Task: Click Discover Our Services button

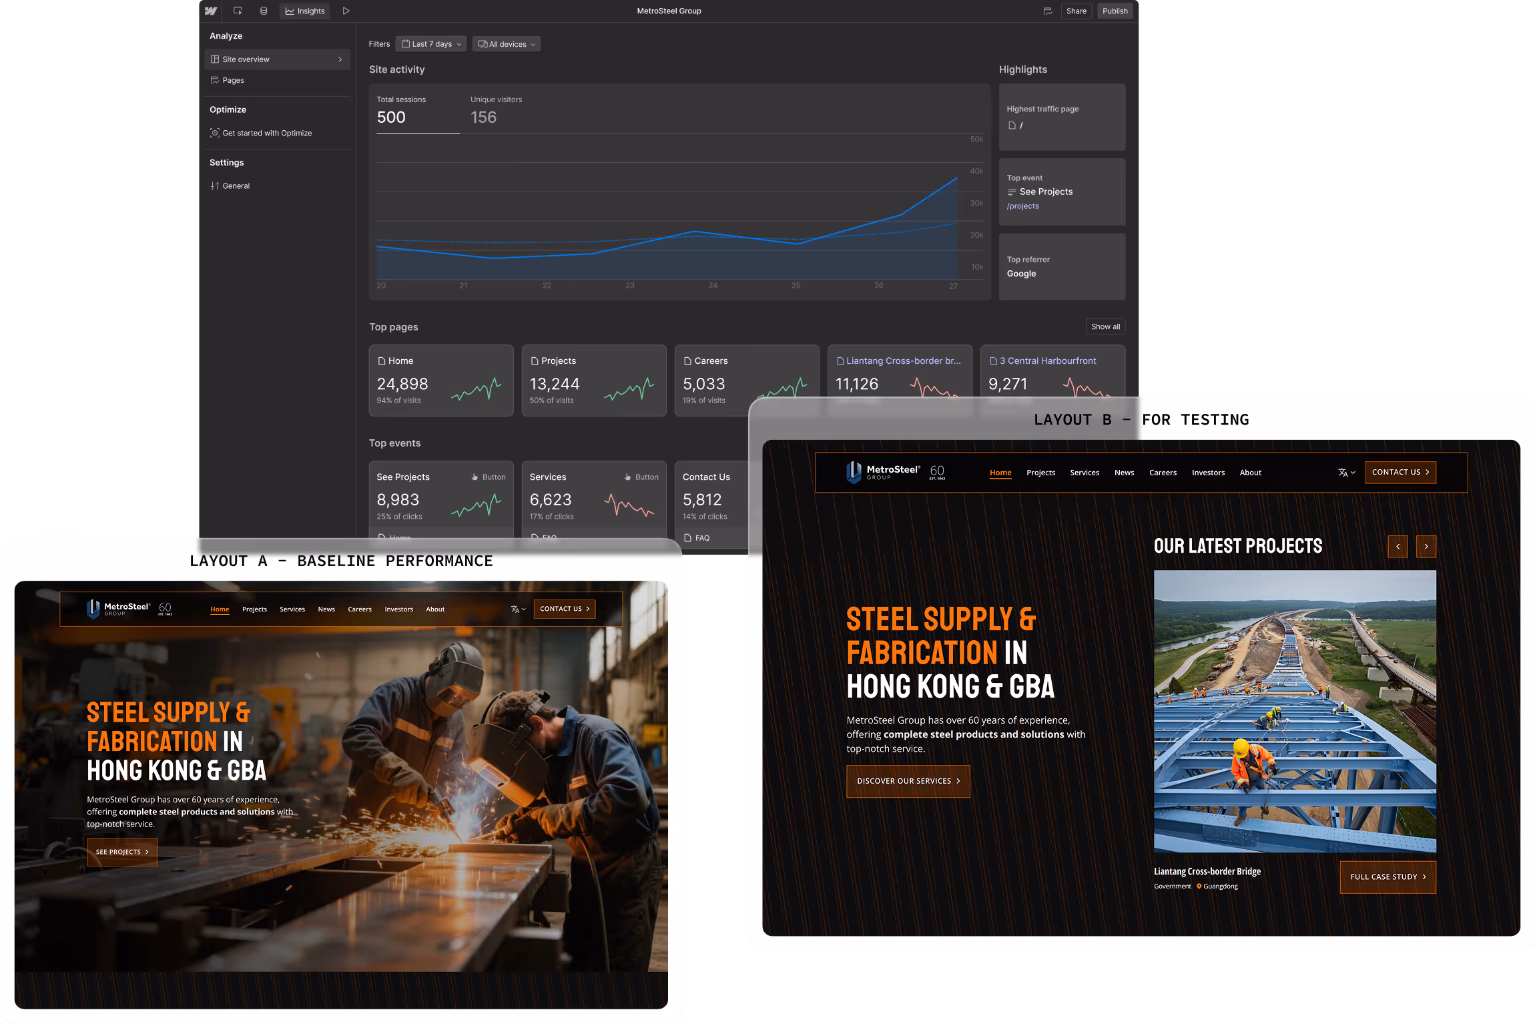Action: 908,781
